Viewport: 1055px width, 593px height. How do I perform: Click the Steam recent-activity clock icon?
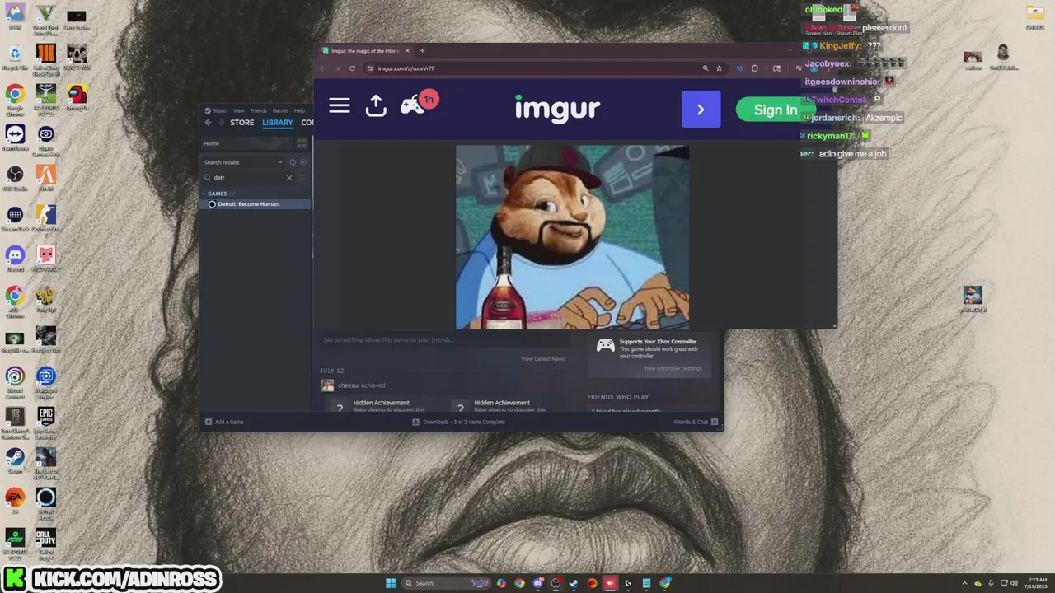pyautogui.click(x=293, y=162)
